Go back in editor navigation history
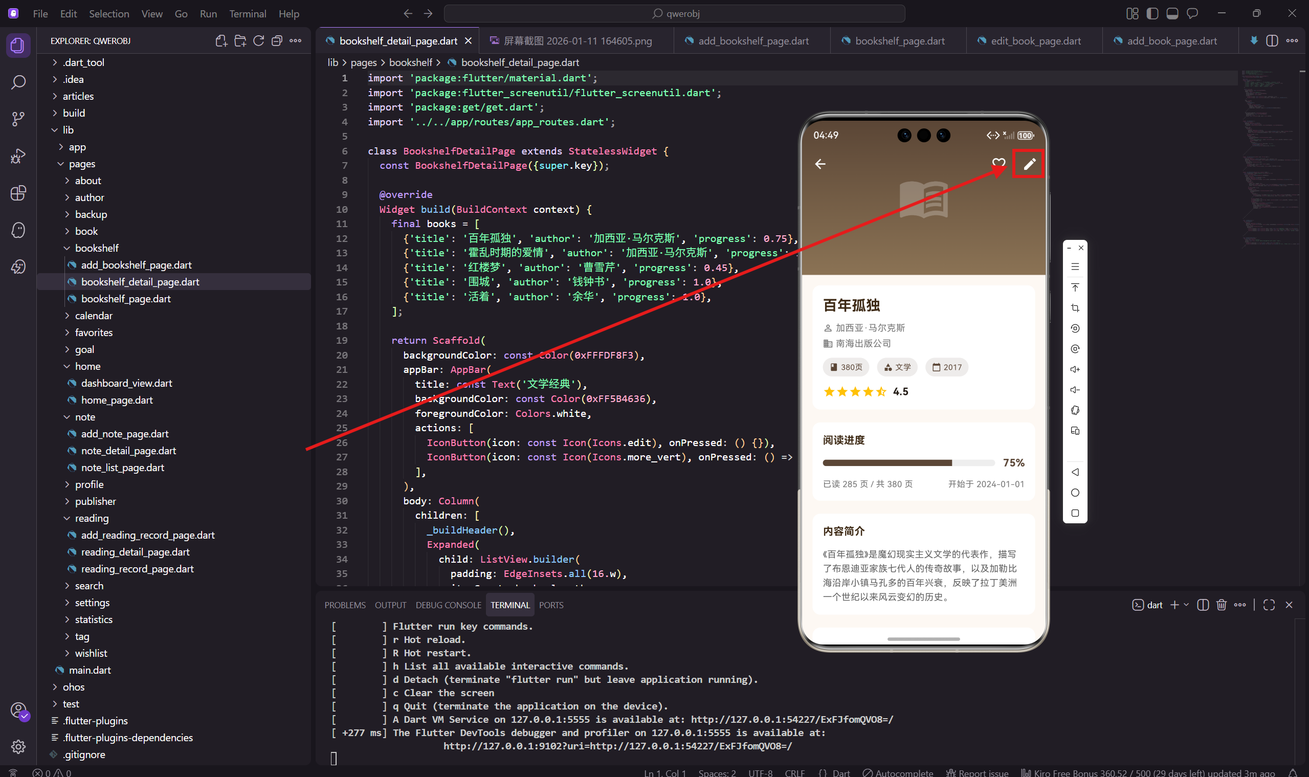Viewport: 1309px width, 777px height. tap(408, 14)
